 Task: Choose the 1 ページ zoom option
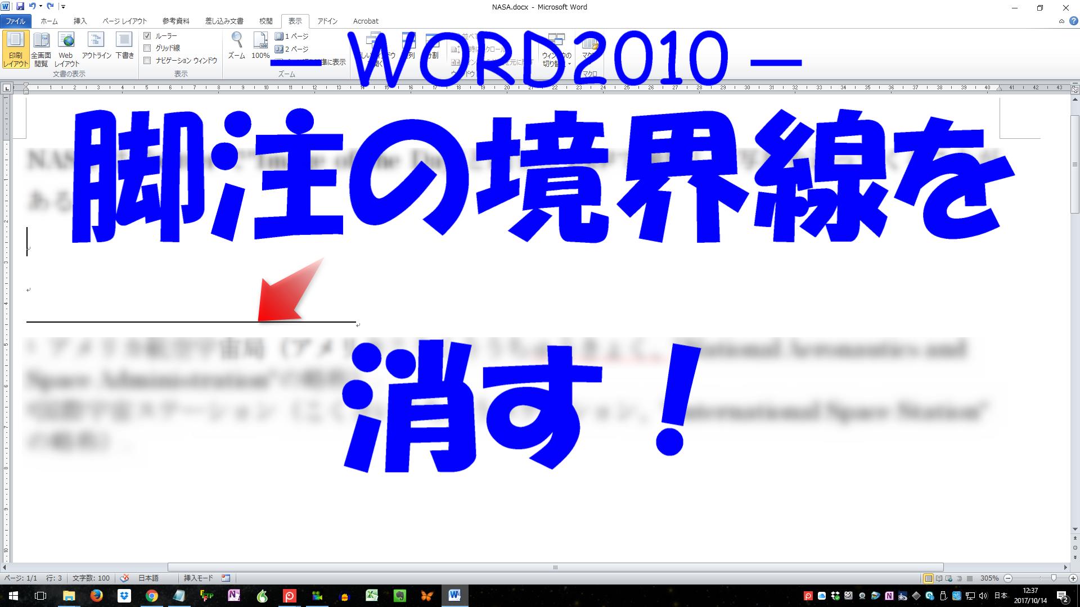(292, 36)
